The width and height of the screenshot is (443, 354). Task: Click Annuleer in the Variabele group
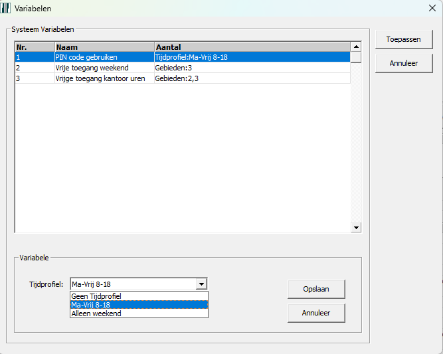point(317,312)
